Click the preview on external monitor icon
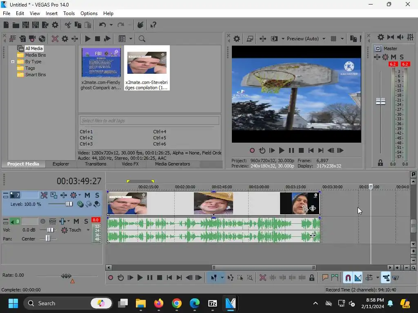Viewport: 418px width, 313px height. (250, 39)
